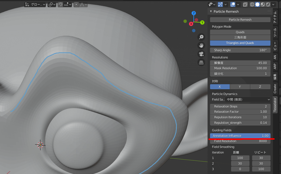Click the Mask Resolution field
Screen dimensions: 281x174
pyautogui.click(x=240, y=68)
